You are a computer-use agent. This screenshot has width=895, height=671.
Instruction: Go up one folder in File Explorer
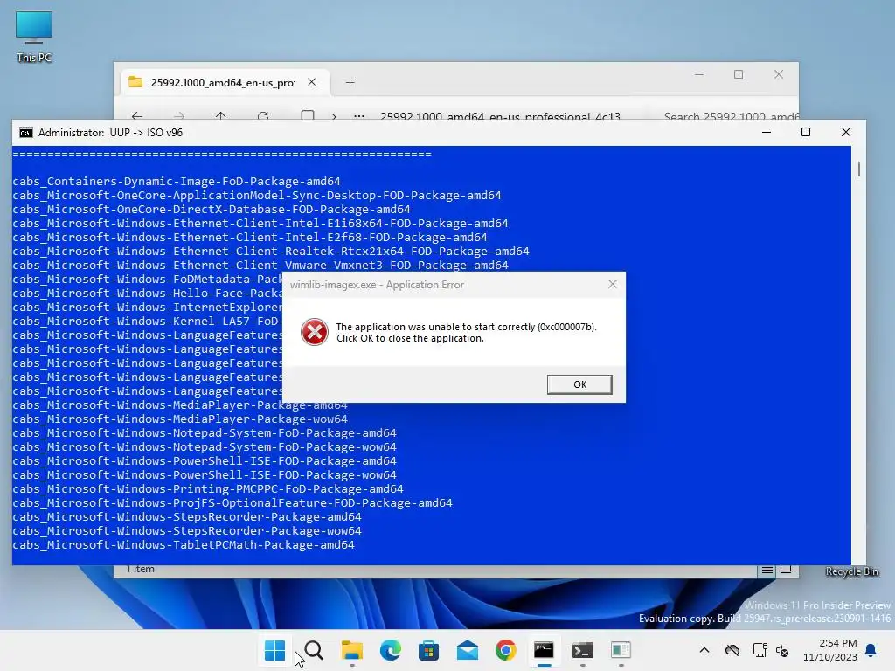coord(221,115)
